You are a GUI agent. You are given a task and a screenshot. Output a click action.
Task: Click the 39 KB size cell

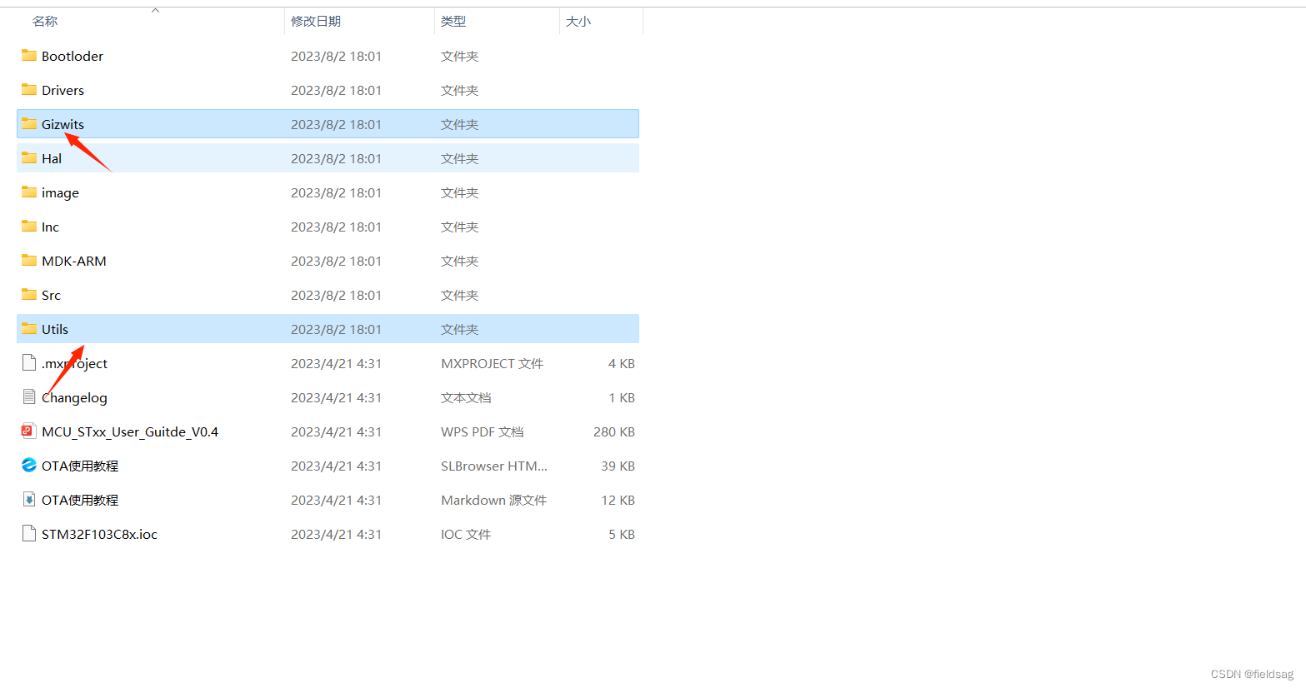pos(618,466)
